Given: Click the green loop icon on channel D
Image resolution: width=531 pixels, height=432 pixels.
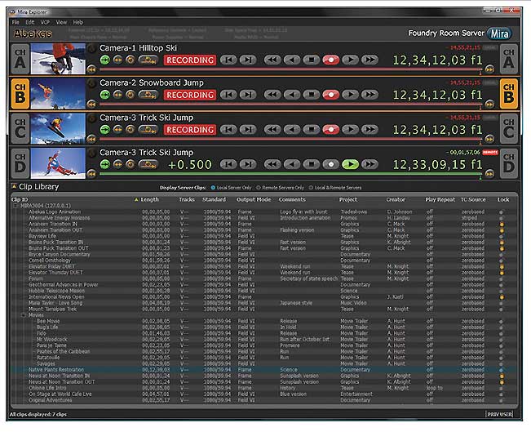Looking at the screenshot, I should coord(105,164).
